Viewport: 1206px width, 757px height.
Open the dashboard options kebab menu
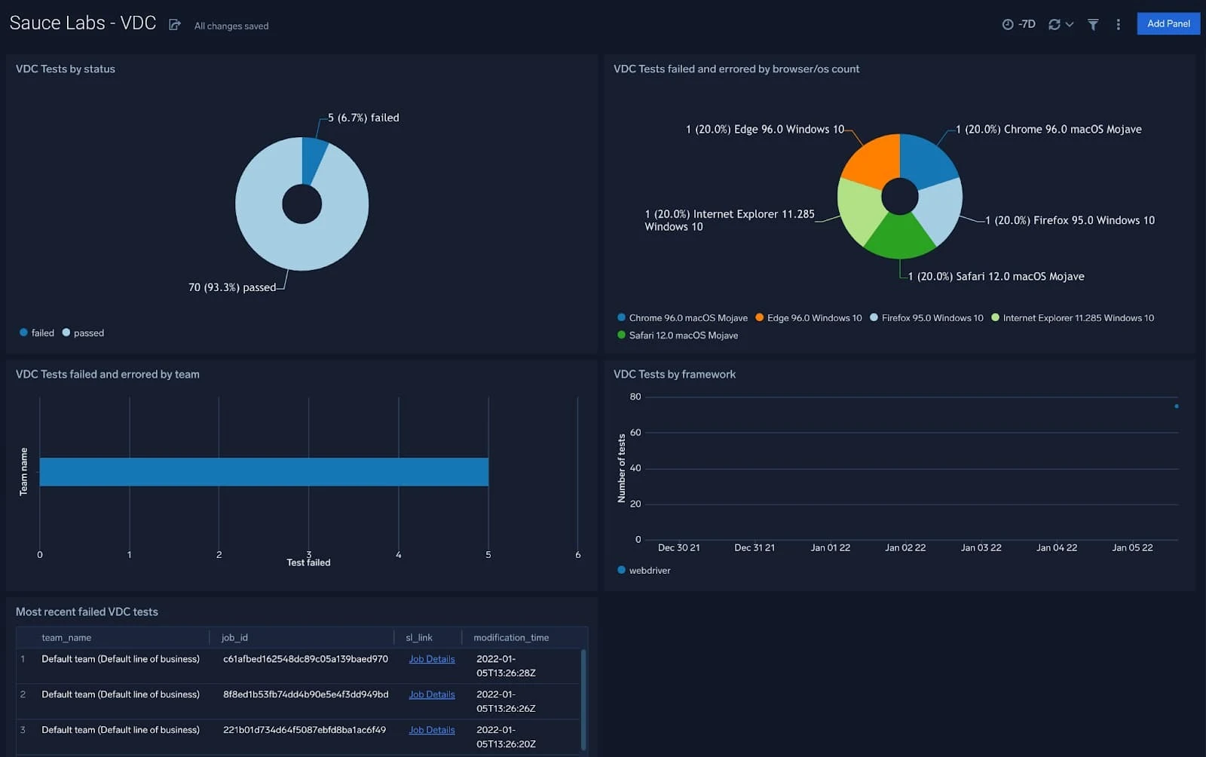coord(1119,23)
